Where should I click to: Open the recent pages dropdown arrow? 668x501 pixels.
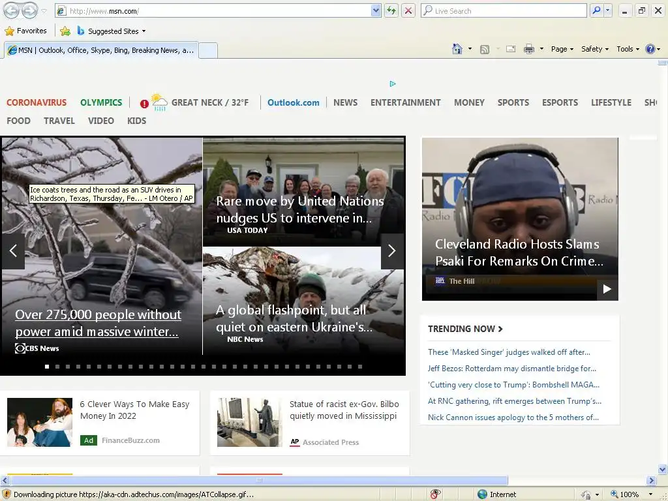click(x=44, y=11)
